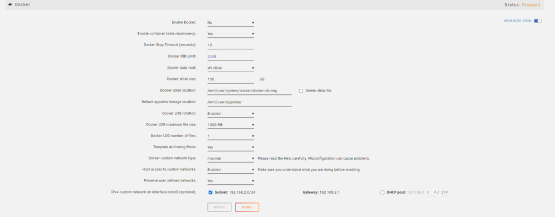Image resolution: width=555 pixels, height=217 pixels.
Task: Click the Docker vDisk location field
Action: pos(250,91)
